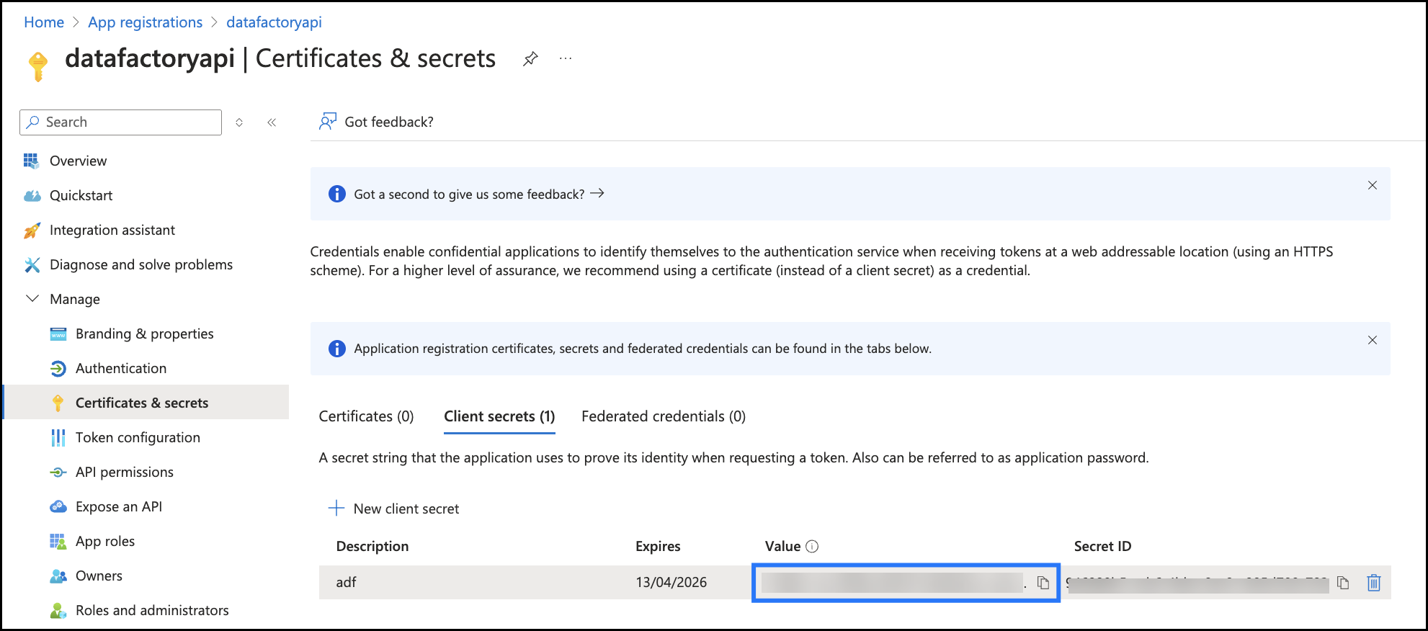The image size is (1428, 631).
Task: Switch to the Certificates (0) tab
Action: pyautogui.click(x=366, y=416)
